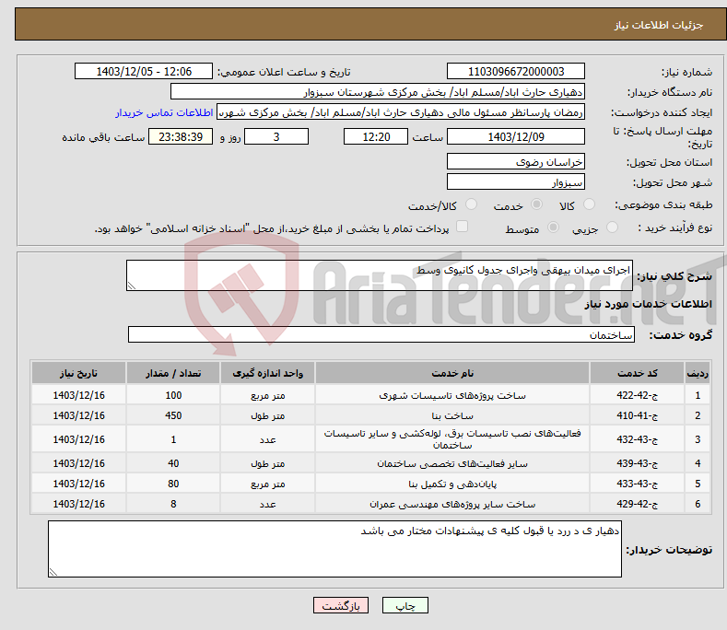Select the کالا/خدمت radio button
727x630 pixels.
tap(471, 204)
